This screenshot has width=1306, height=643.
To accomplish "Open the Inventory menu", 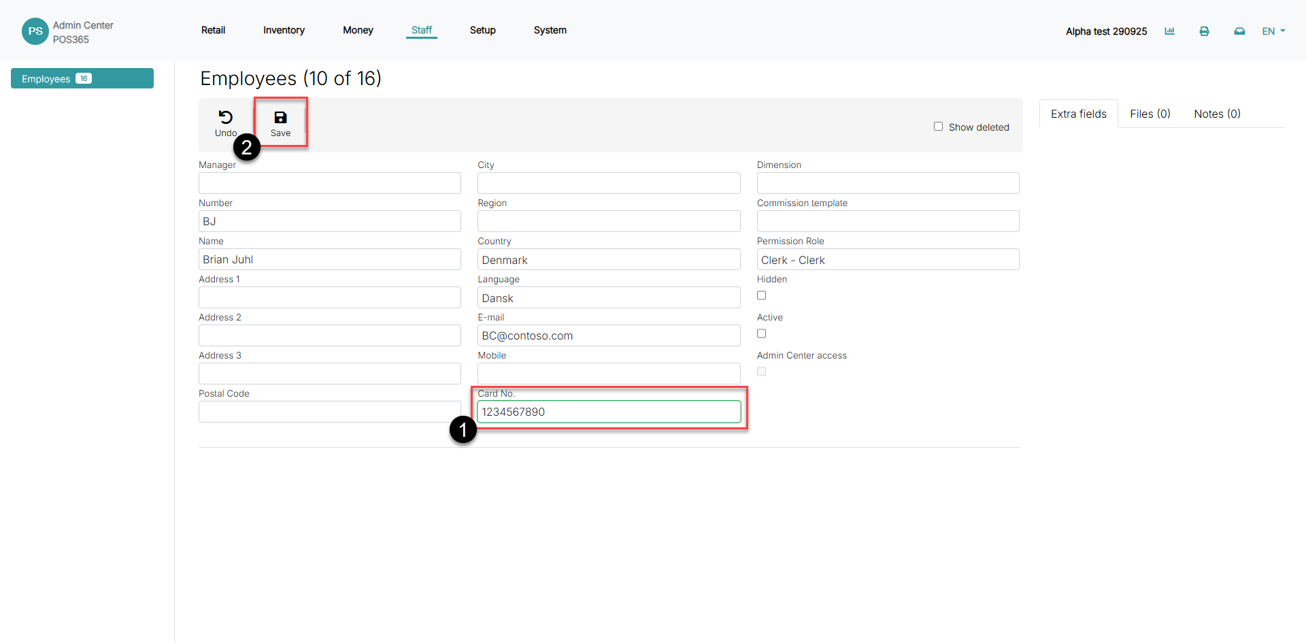I will (x=284, y=30).
